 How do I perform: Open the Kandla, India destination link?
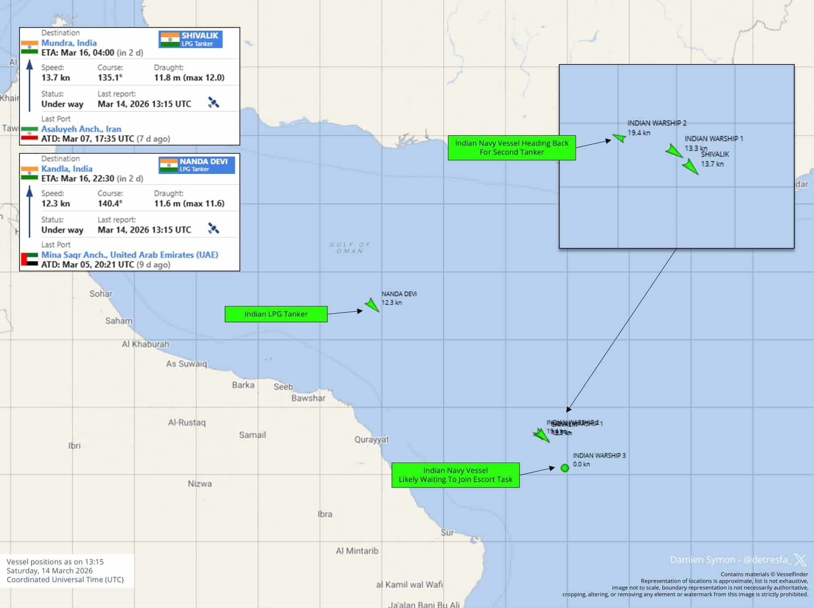(67, 169)
